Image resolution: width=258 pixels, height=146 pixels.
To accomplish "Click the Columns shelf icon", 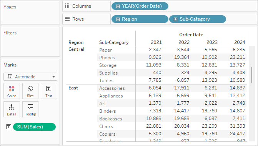I will tap(67, 6).
